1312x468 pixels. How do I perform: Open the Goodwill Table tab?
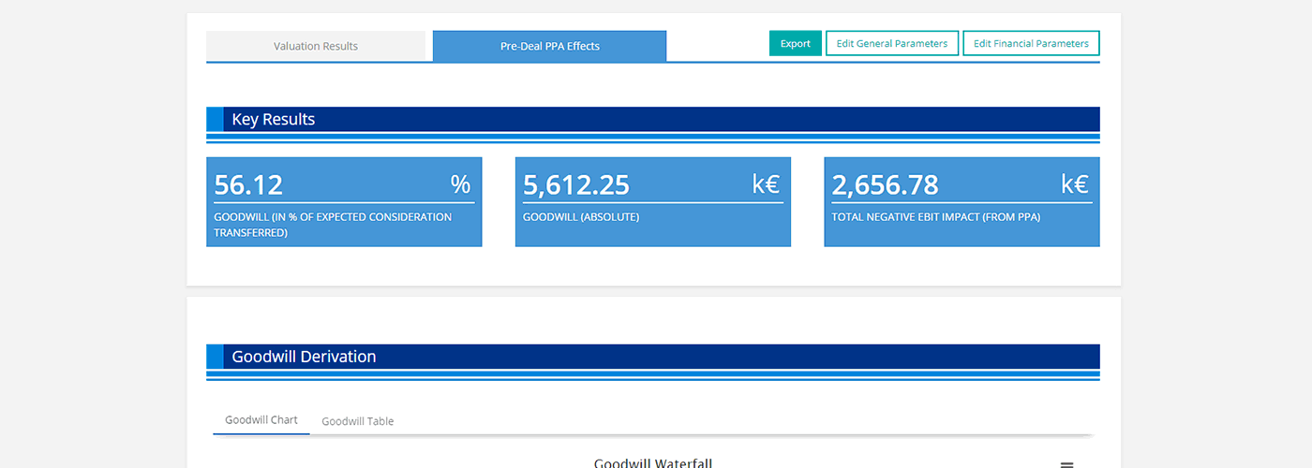click(x=357, y=421)
